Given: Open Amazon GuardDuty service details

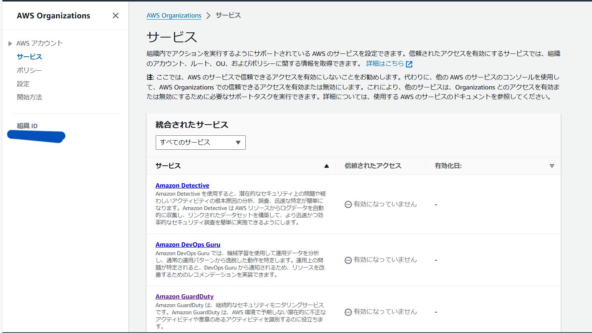Looking at the screenshot, I should [185, 296].
